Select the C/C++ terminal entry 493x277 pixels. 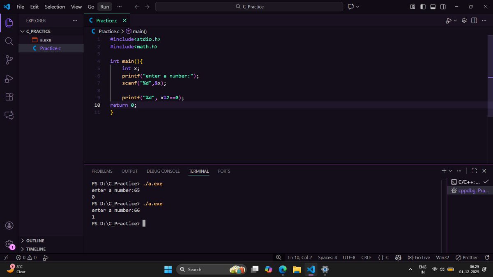[470, 182]
